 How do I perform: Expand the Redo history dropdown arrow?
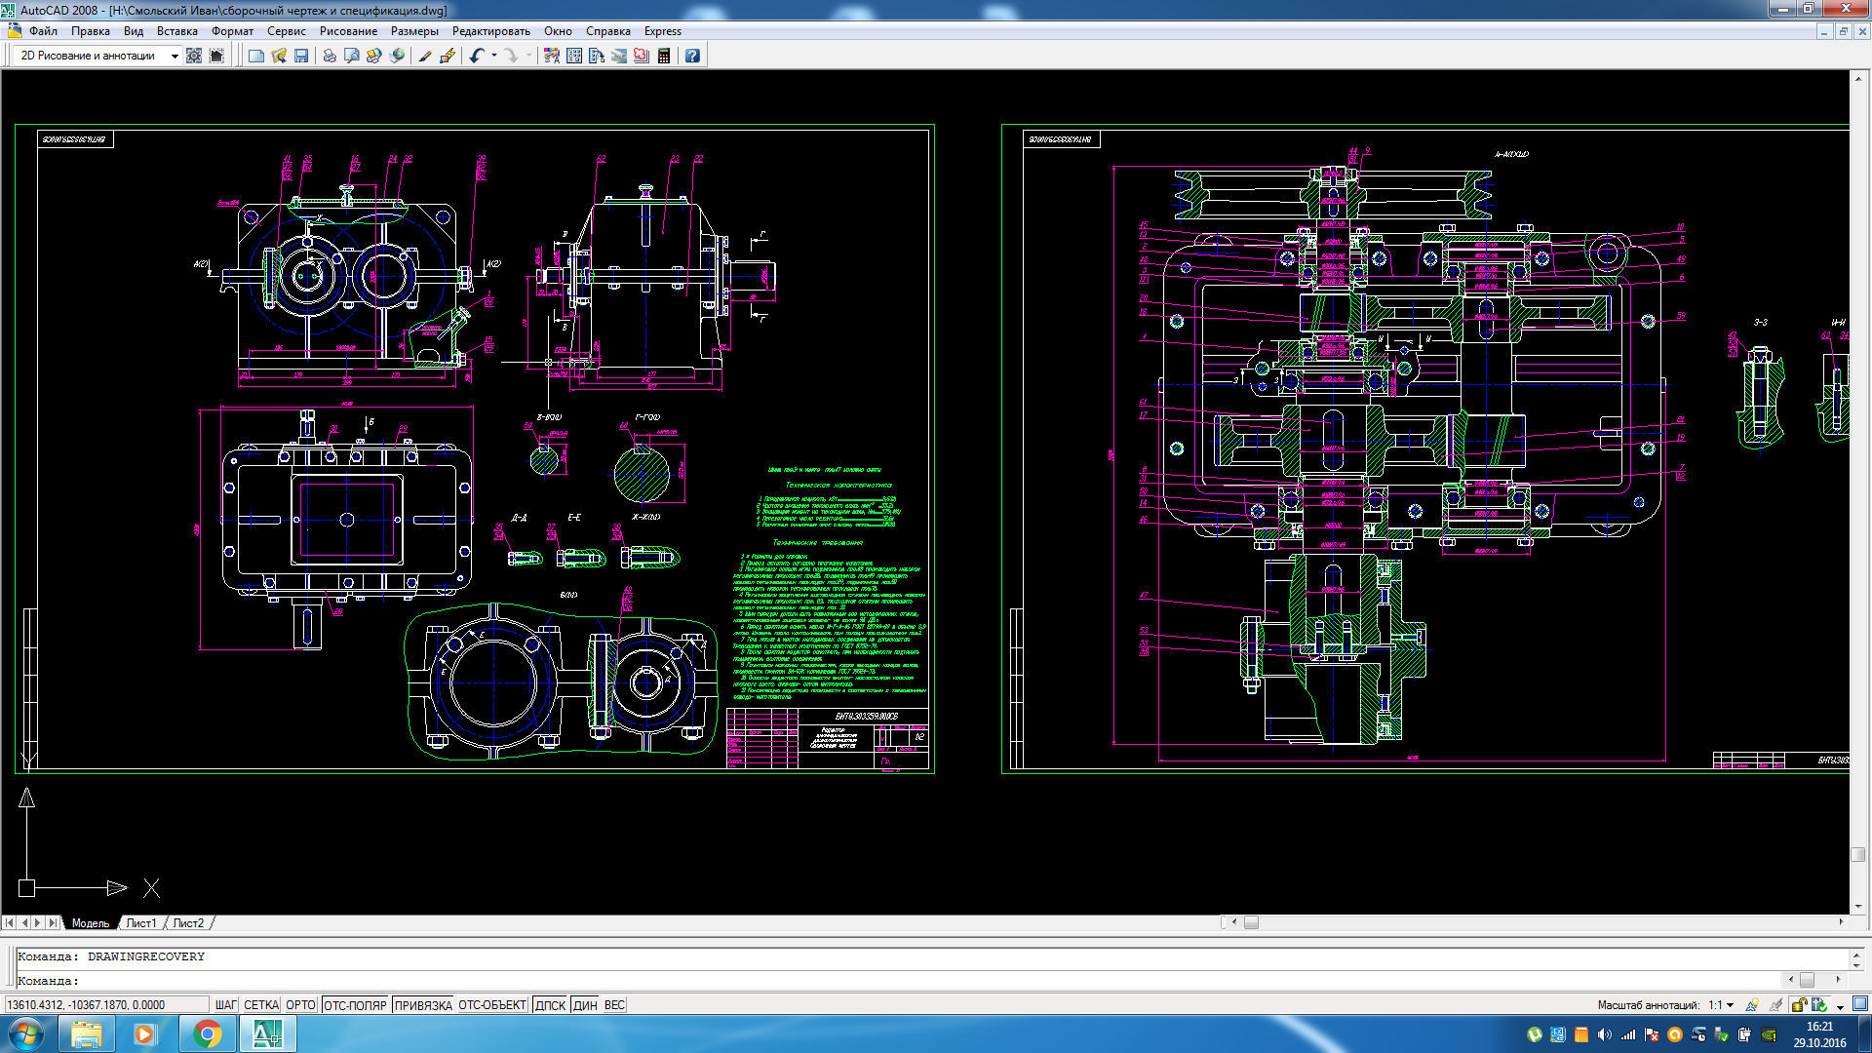529,56
